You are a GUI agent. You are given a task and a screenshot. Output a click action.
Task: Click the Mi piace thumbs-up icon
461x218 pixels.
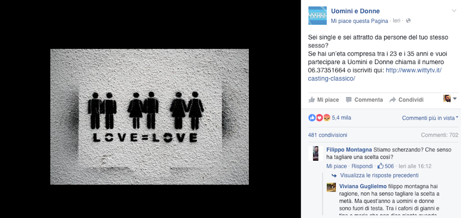coord(312,100)
